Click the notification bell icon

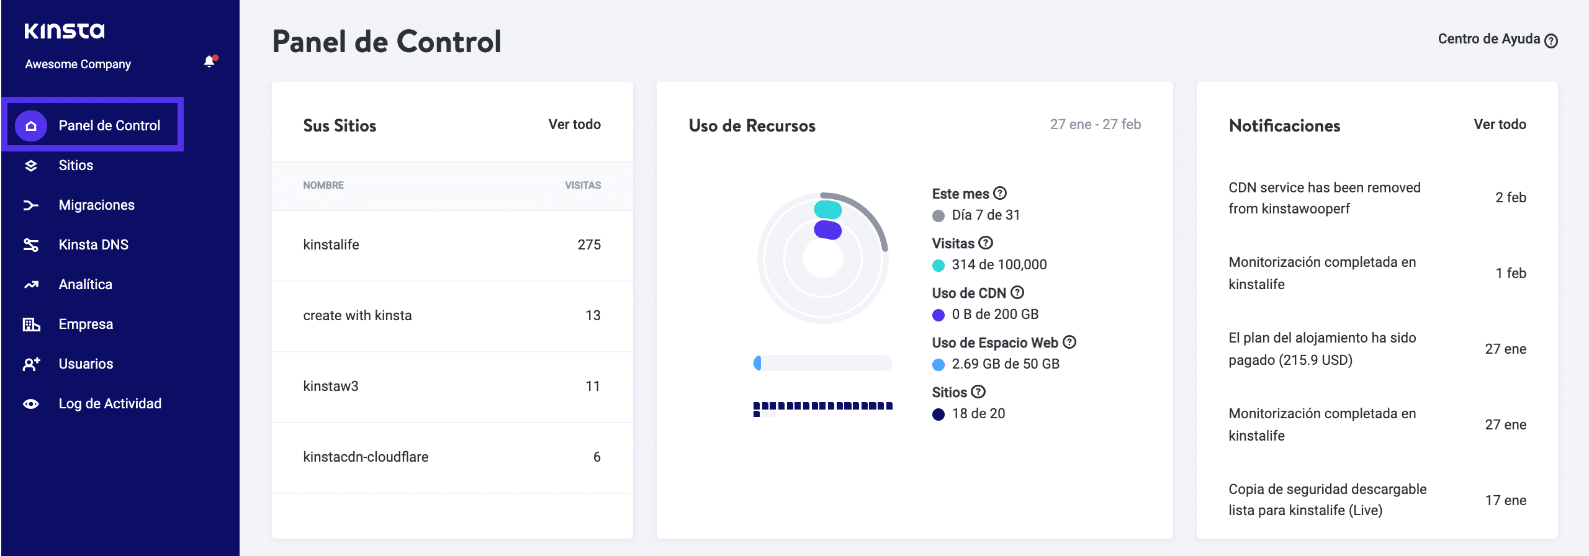[x=210, y=61]
